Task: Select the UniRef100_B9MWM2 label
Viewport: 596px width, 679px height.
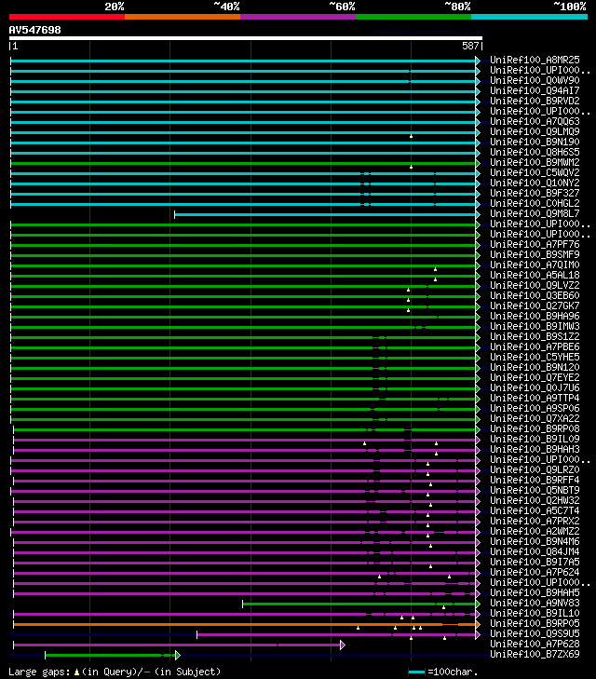Action: click(x=535, y=162)
